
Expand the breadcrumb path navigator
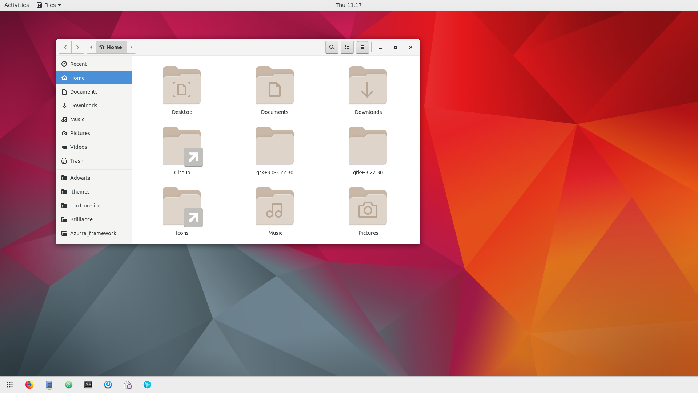pyautogui.click(x=131, y=47)
